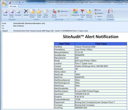Screen dimensions: 128x110
Task: Select PrinterName value Laser Printer 3100cn
Action: tap(84, 50)
